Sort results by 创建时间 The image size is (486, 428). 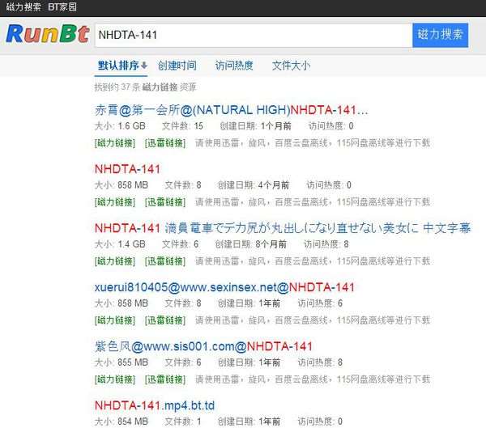click(177, 66)
